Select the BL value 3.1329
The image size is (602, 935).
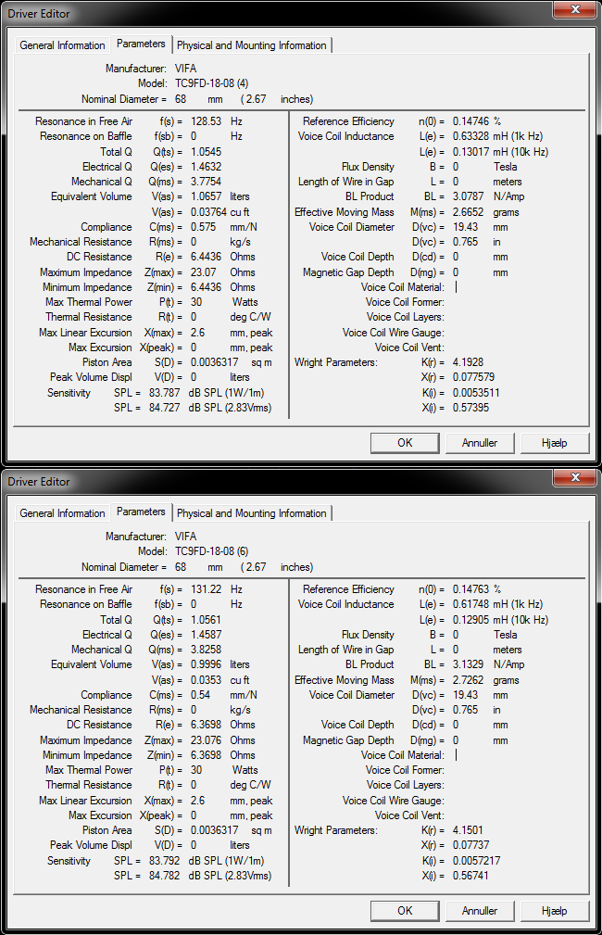point(468,664)
